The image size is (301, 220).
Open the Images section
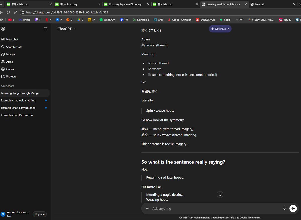pyautogui.click(x=8, y=54)
